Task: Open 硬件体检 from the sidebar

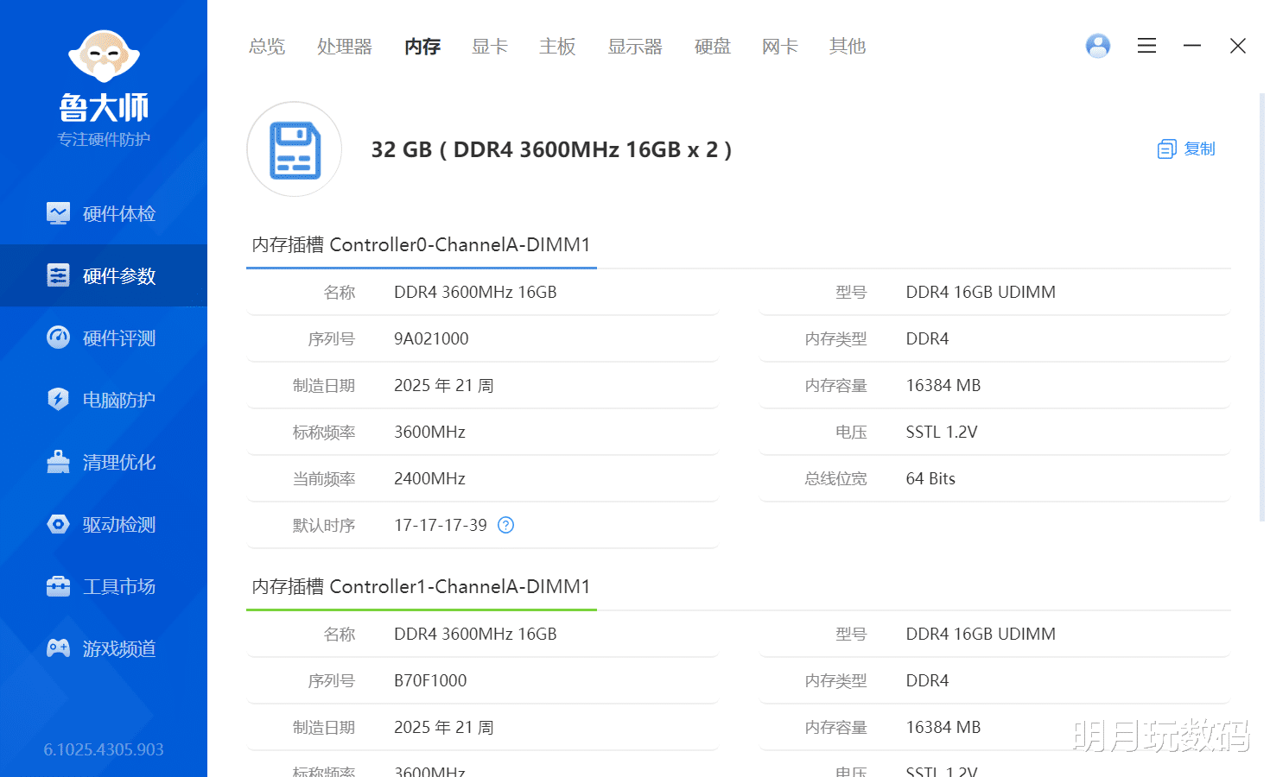Action: pos(119,213)
